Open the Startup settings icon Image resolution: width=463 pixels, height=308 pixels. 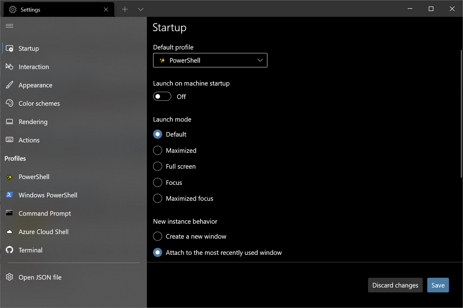pyautogui.click(x=9, y=48)
